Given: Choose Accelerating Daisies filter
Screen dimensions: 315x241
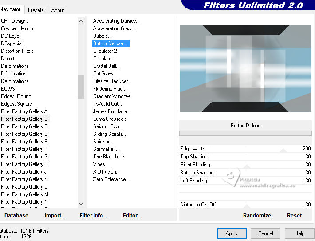Looking at the screenshot, I should coord(116,21).
